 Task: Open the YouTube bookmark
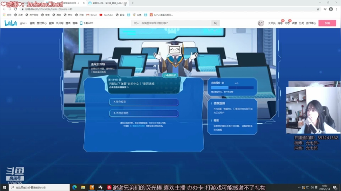point(106,15)
